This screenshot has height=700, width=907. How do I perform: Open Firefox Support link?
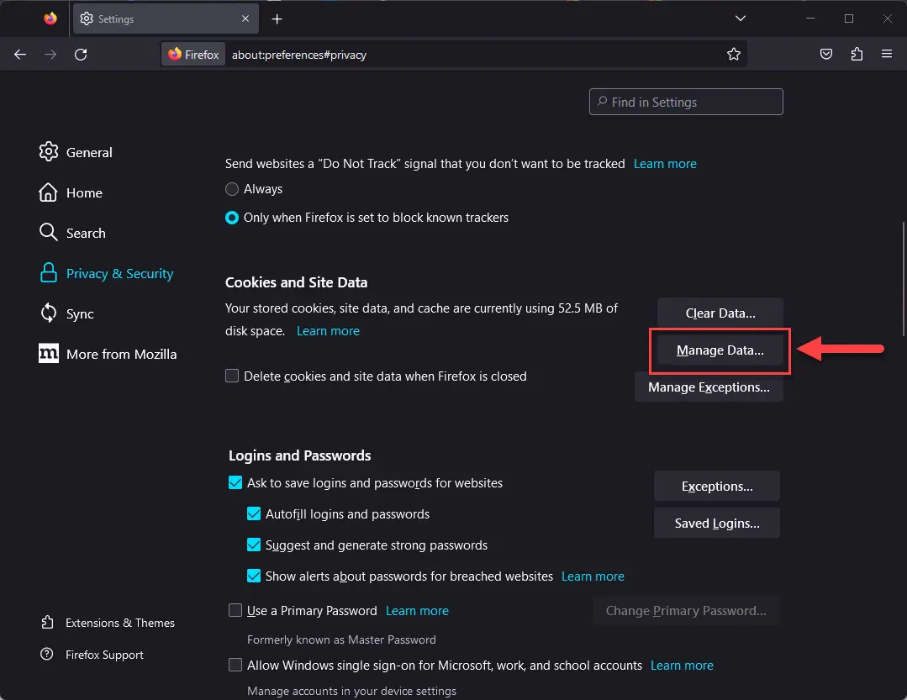[x=92, y=655]
